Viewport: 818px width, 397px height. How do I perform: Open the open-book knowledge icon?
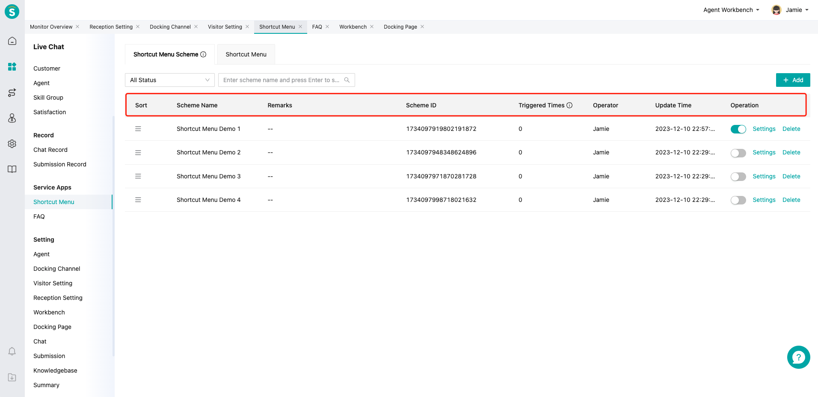pyautogui.click(x=12, y=169)
